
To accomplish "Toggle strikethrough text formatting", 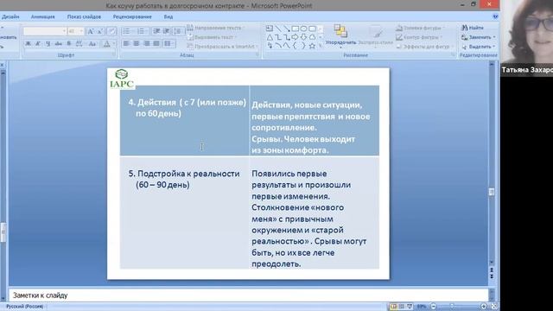I will [58, 44].
